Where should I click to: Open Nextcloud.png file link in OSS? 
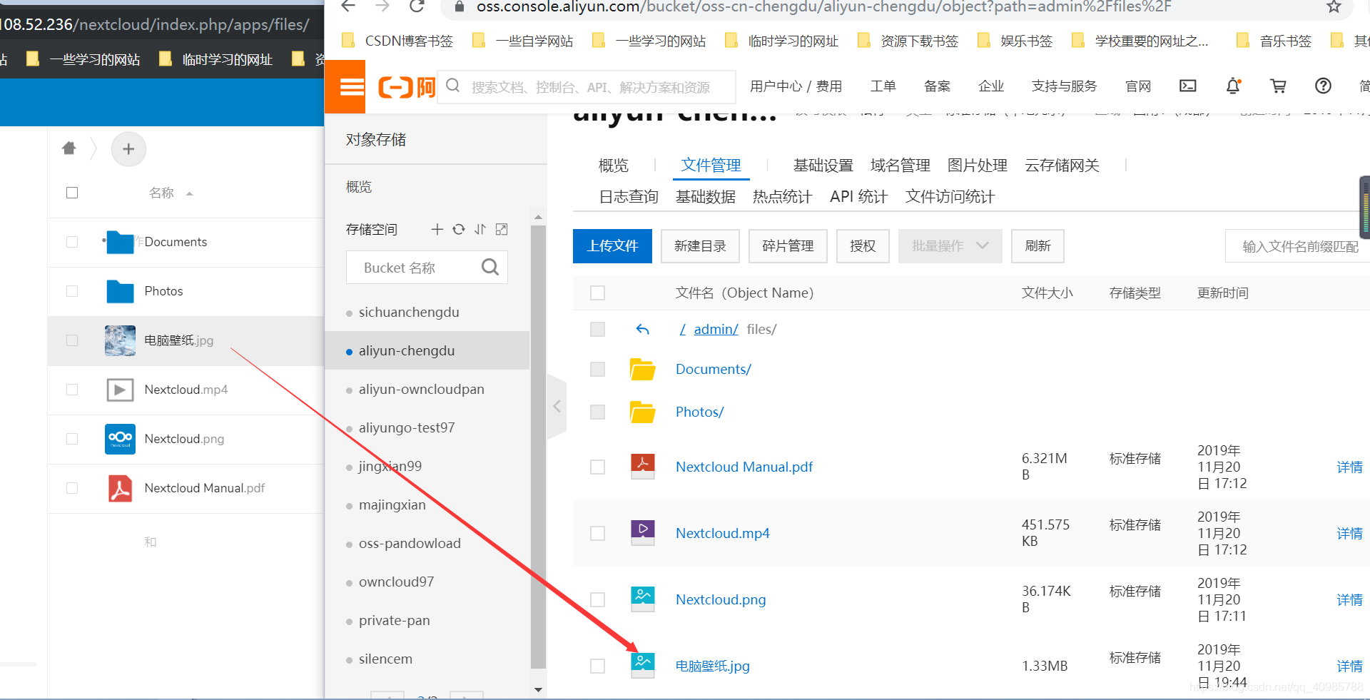721,599
